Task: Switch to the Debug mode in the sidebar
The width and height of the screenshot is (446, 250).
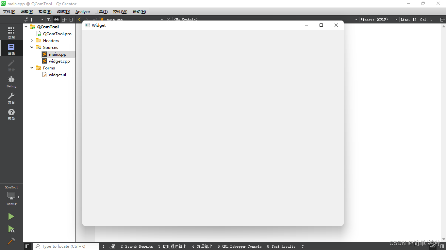Action: click(x=11, y=81)
